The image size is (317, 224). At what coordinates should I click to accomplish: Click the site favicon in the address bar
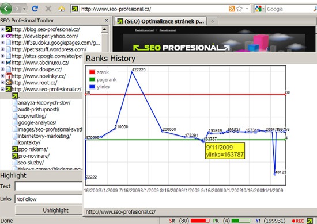75,9
